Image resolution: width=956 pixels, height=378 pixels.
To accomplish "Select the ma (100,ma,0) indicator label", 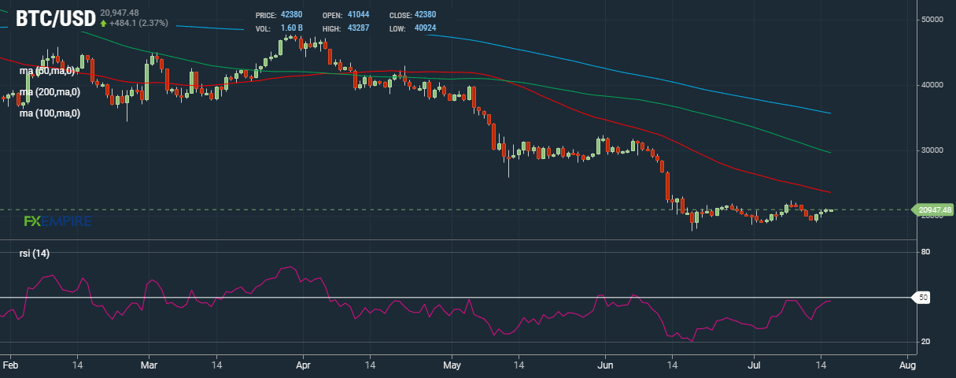I will coord(50,113).
